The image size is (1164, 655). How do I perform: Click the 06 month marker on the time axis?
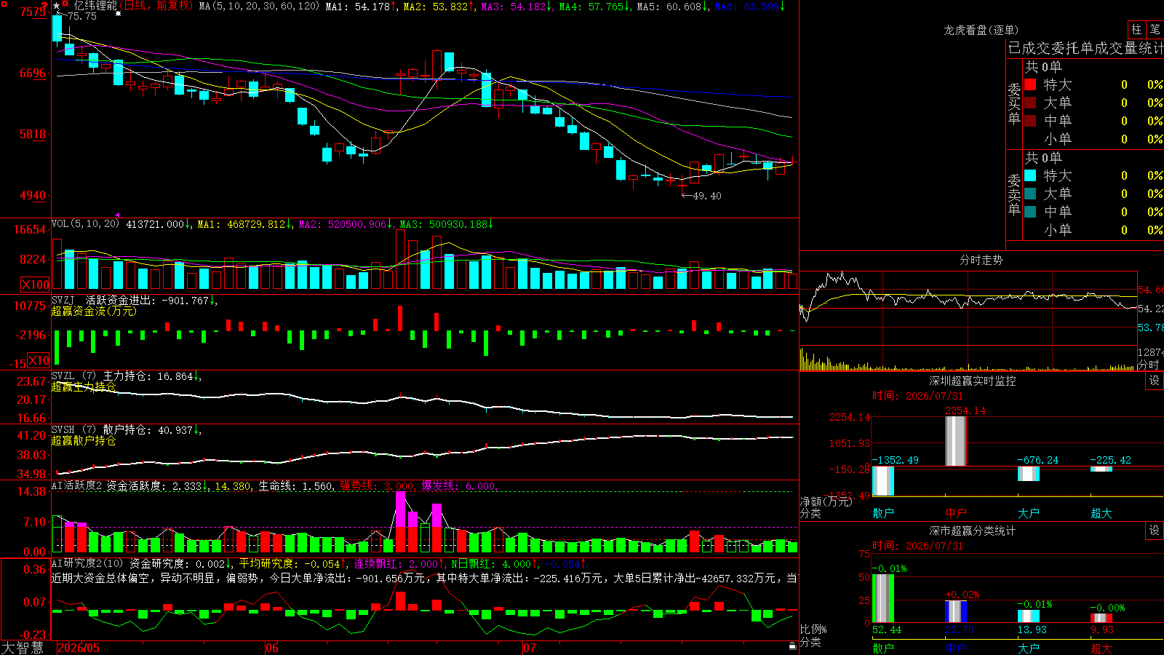pos(272,648)
